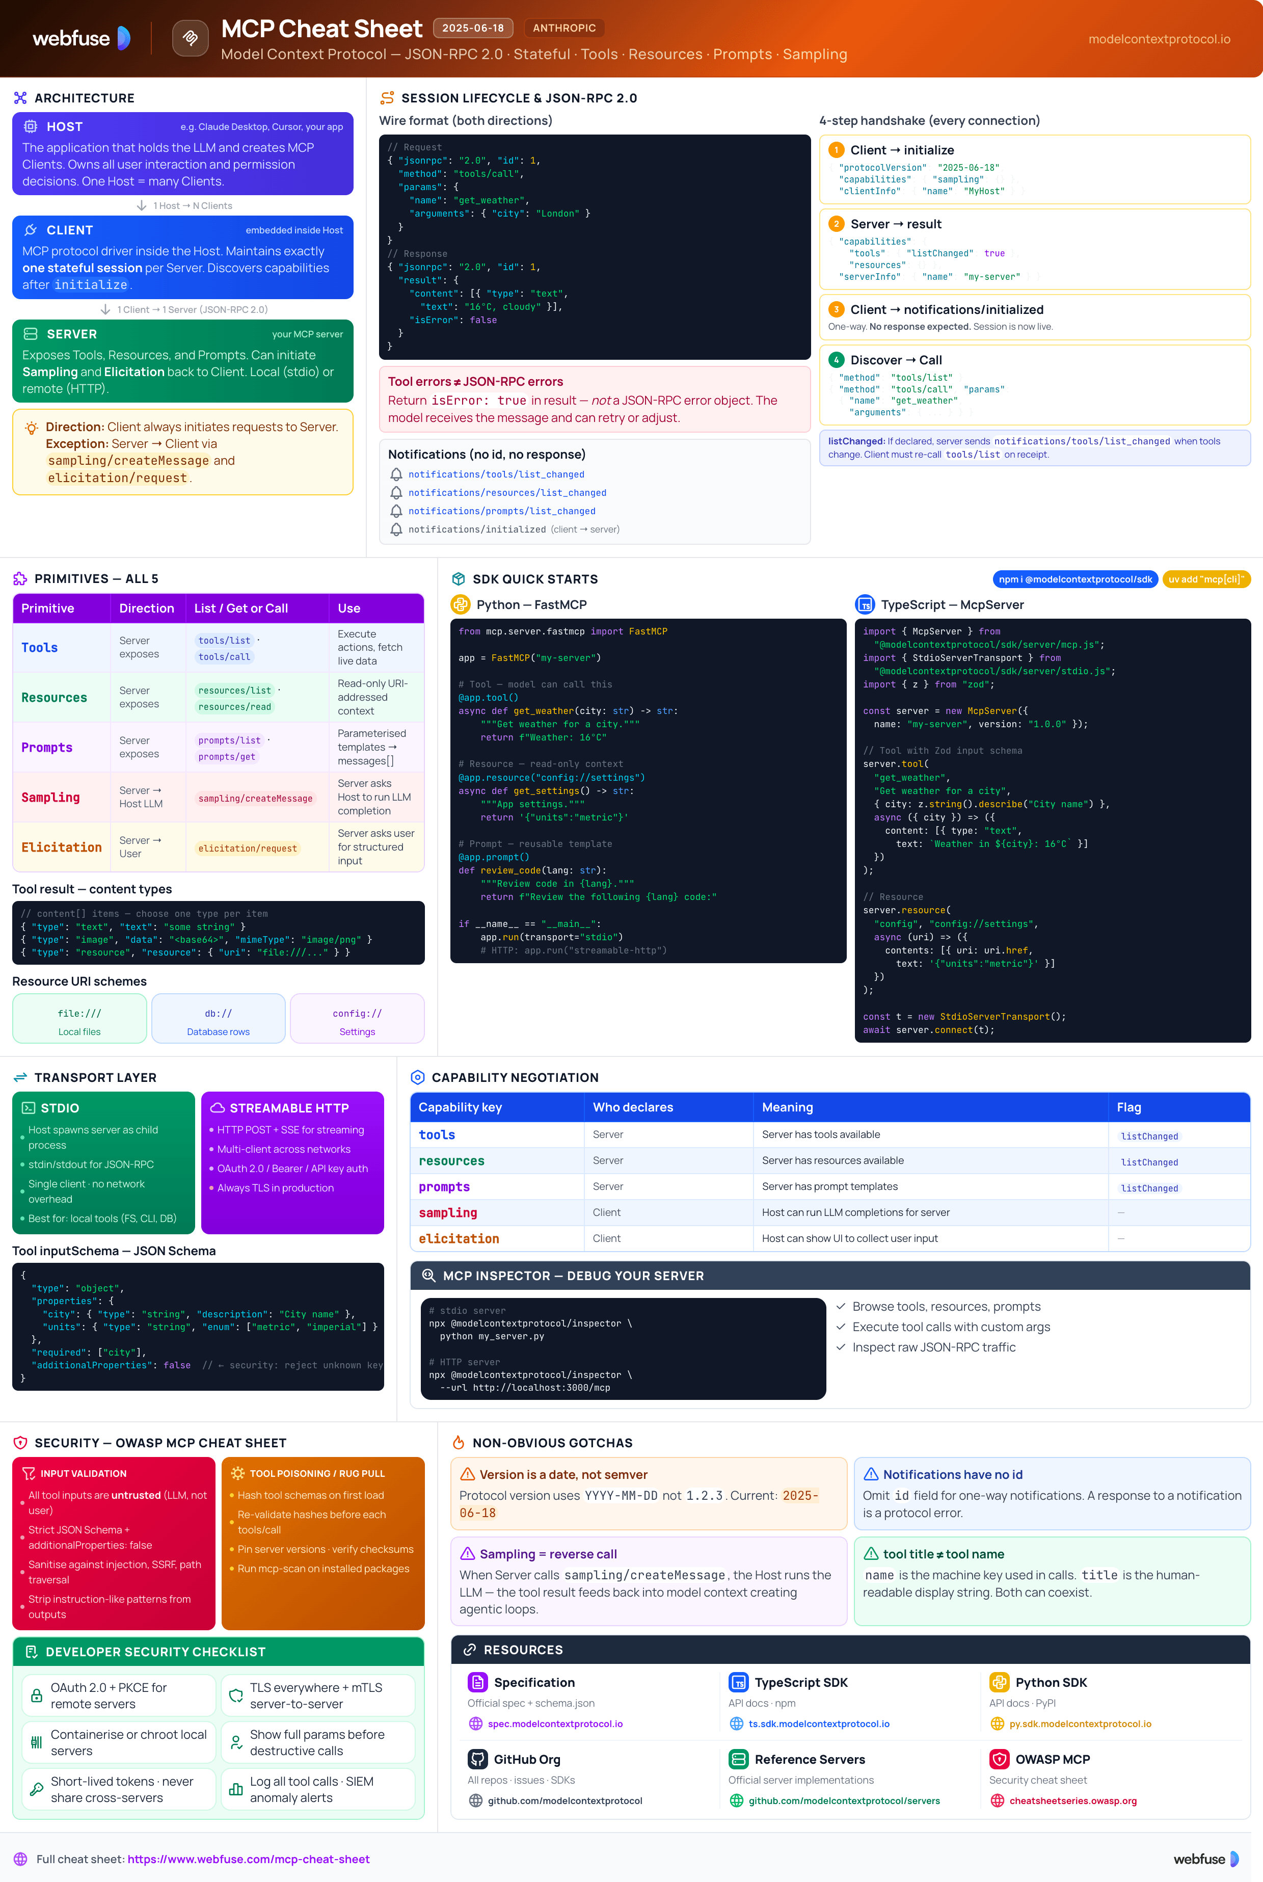This screenshot has height=1882, width=1263.
Task: Click the arrow beside 1 Client → 1 Server
Action: [x=105, y=309]
